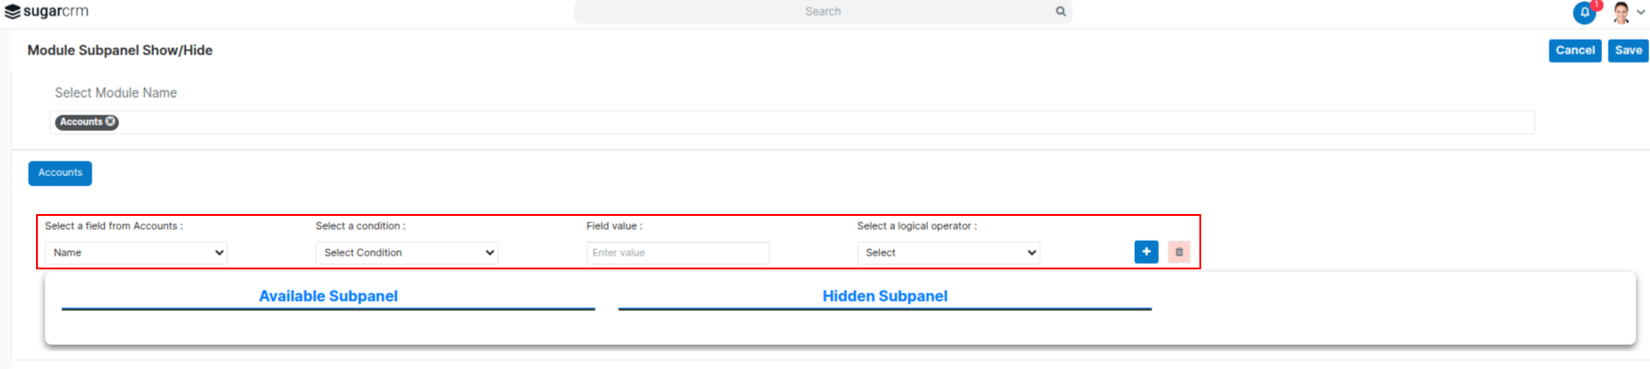Click the Module Subpanel Show/Hide title
1650x369 pixels.
pos(120,51)
